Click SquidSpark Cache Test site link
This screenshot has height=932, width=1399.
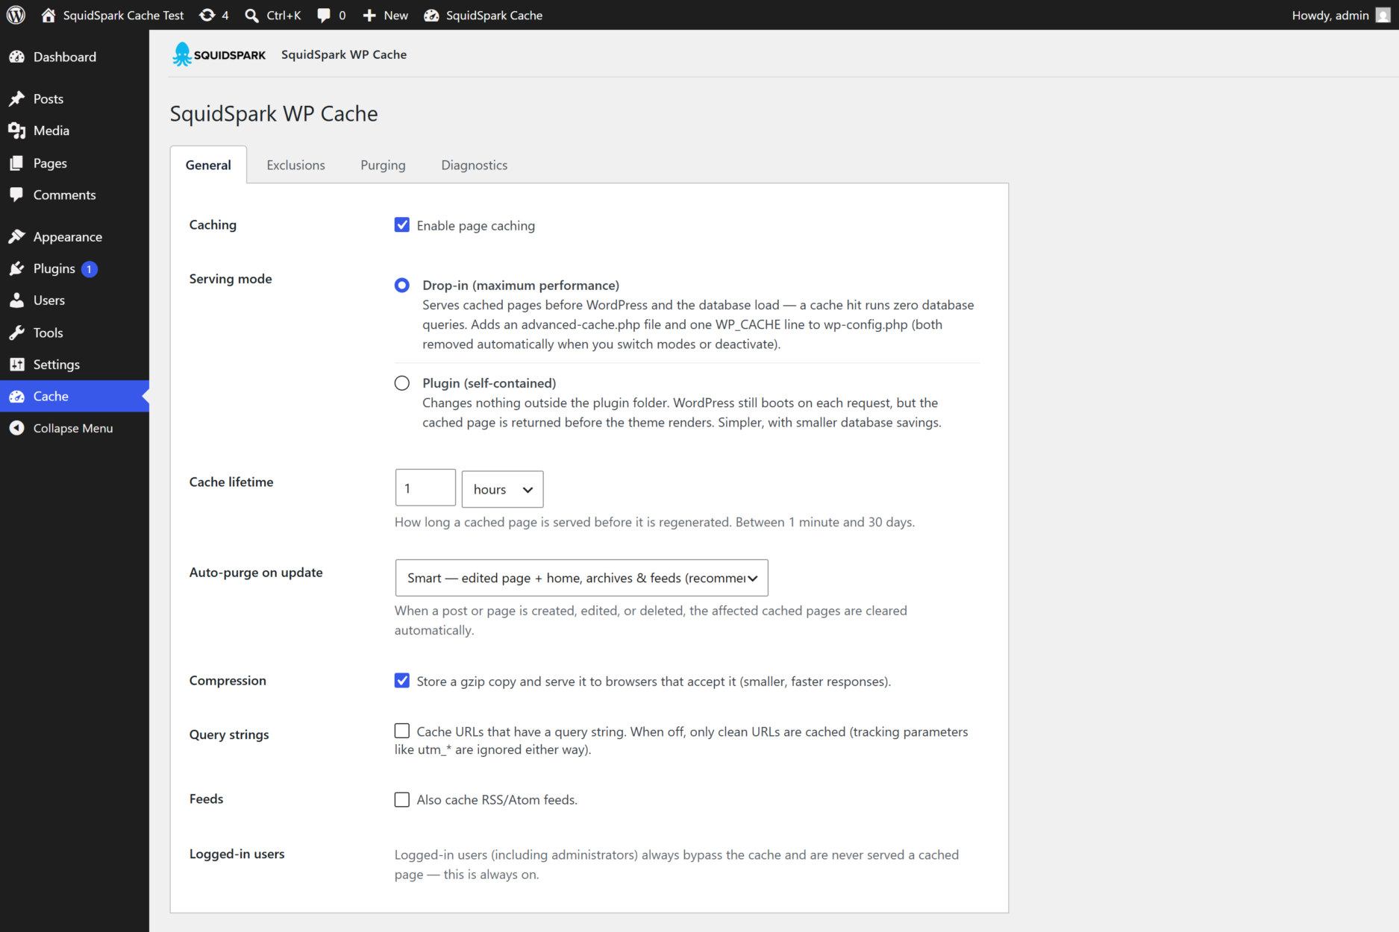pyautogui.click(x=123, y=15)
